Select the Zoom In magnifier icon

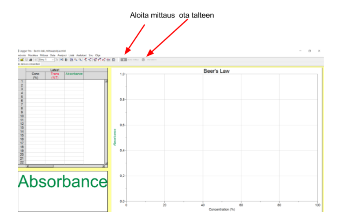pyautogui.click(x=76, y=60)
